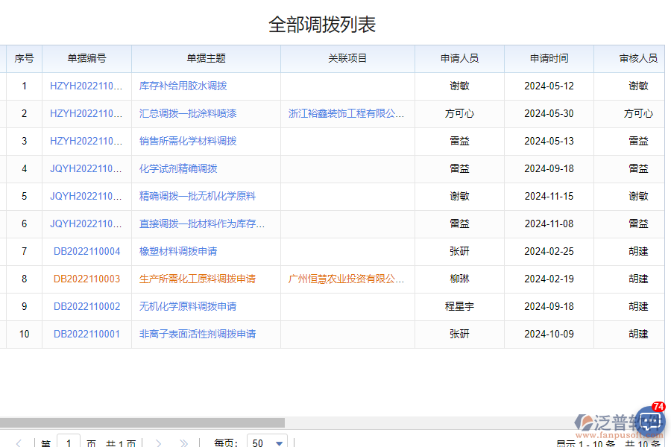Image resolution: width=671 pixels, height=447 pixels.
Task: Go to the next page arrow
Action: [159, 443]
